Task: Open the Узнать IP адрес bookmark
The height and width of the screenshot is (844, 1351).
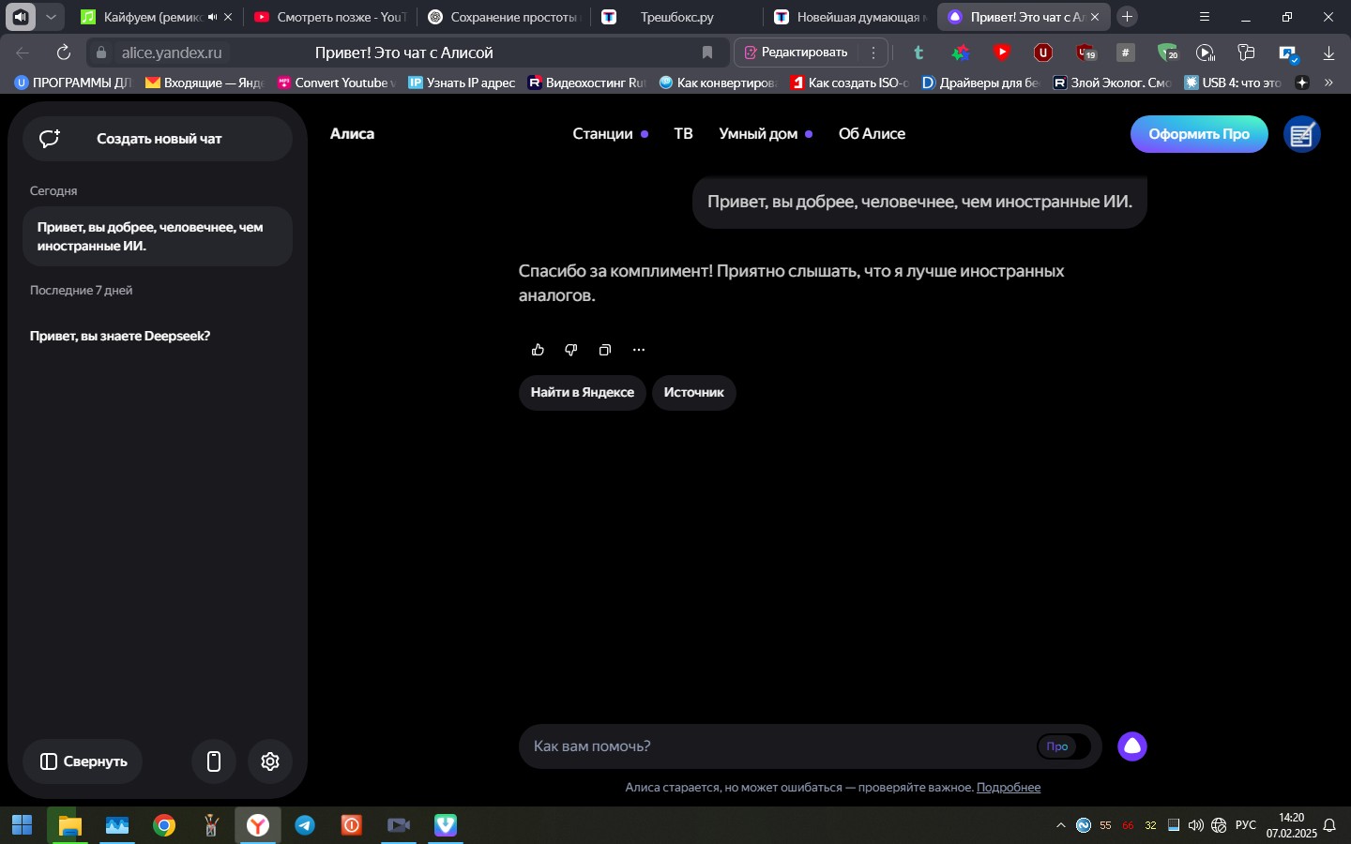Action: tap(462, 83)
